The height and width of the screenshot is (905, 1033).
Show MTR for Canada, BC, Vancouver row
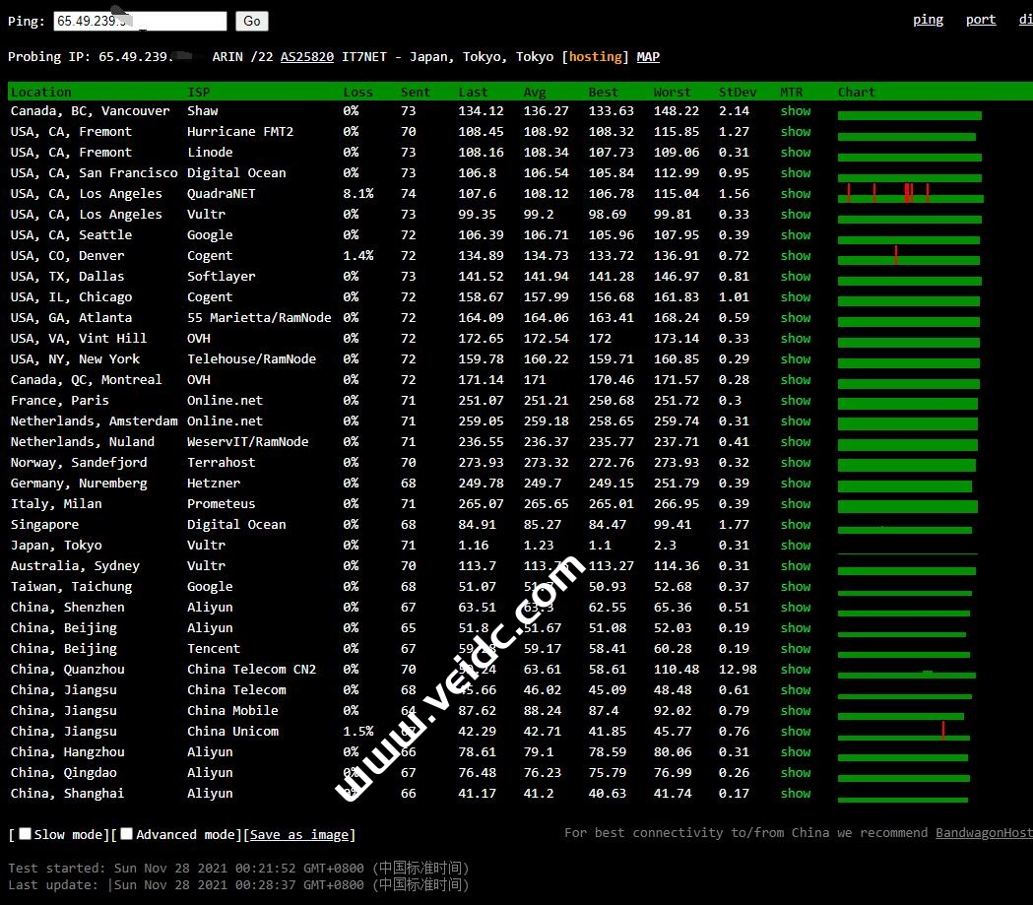[795, 110]
